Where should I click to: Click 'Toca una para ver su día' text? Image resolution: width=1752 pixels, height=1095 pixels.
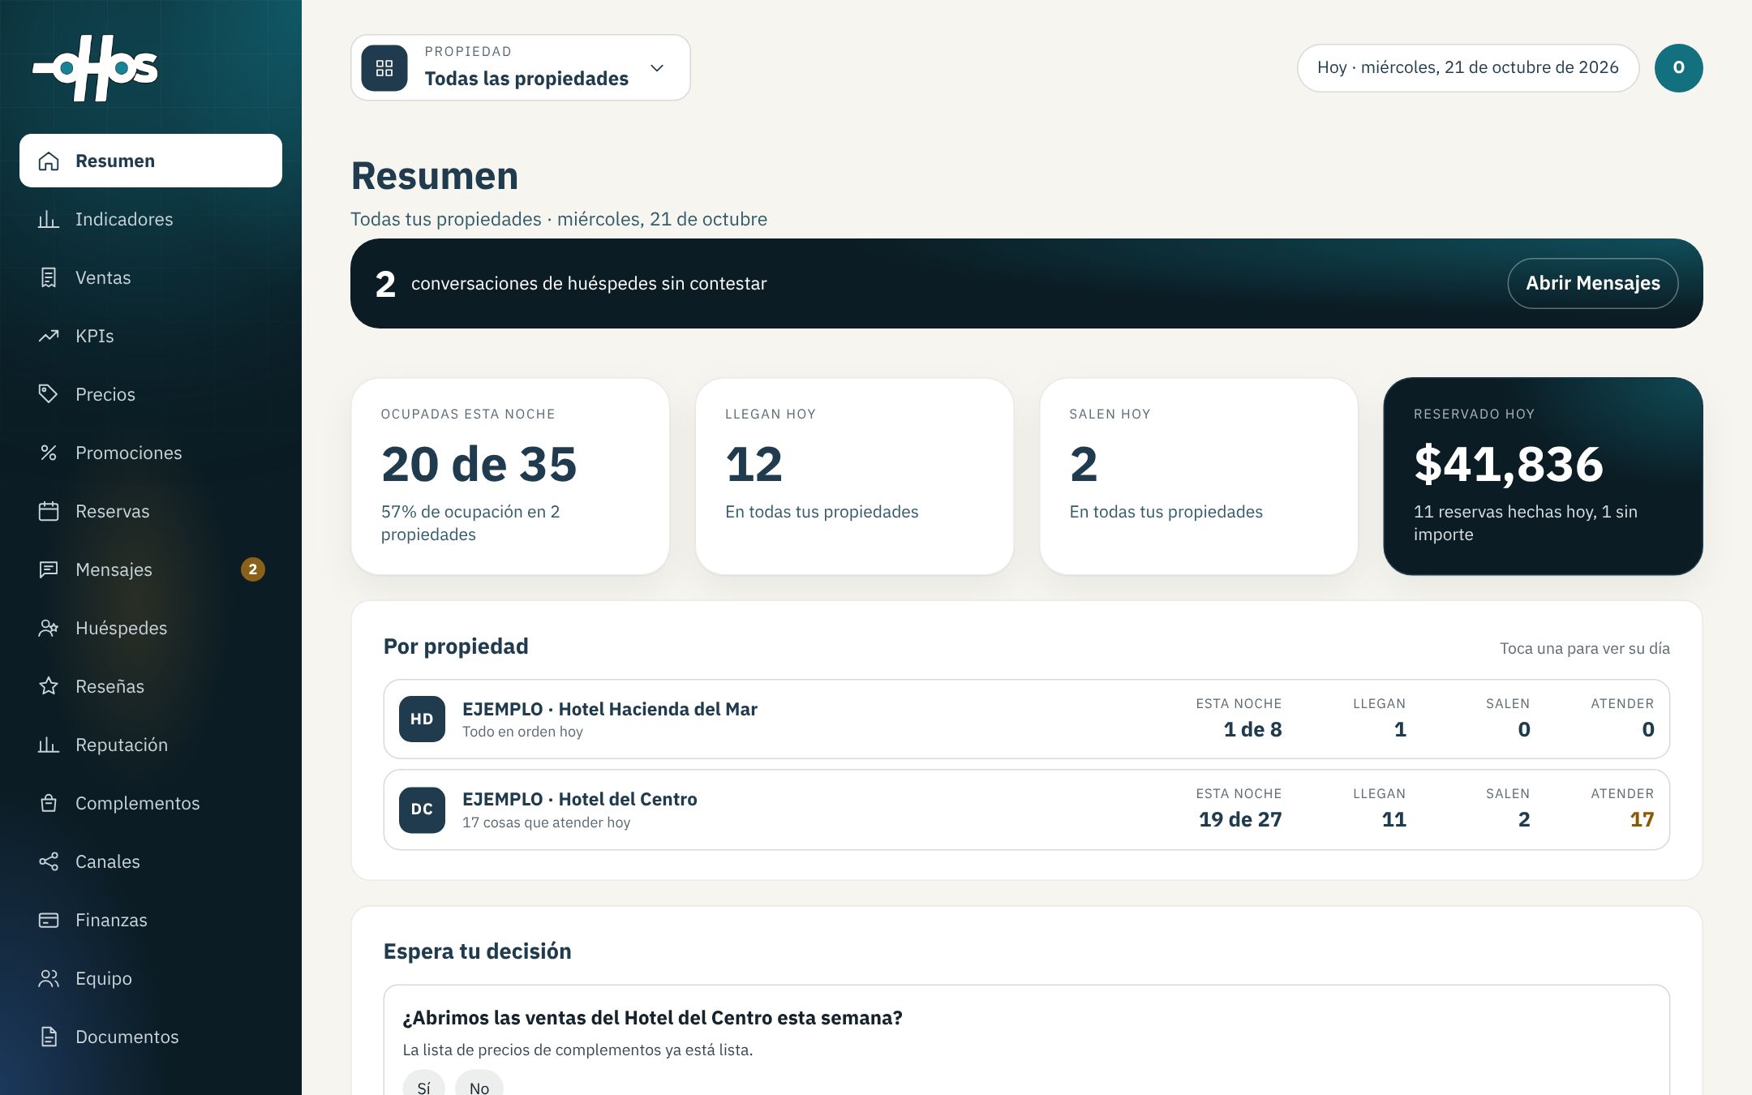point(1584,648)
